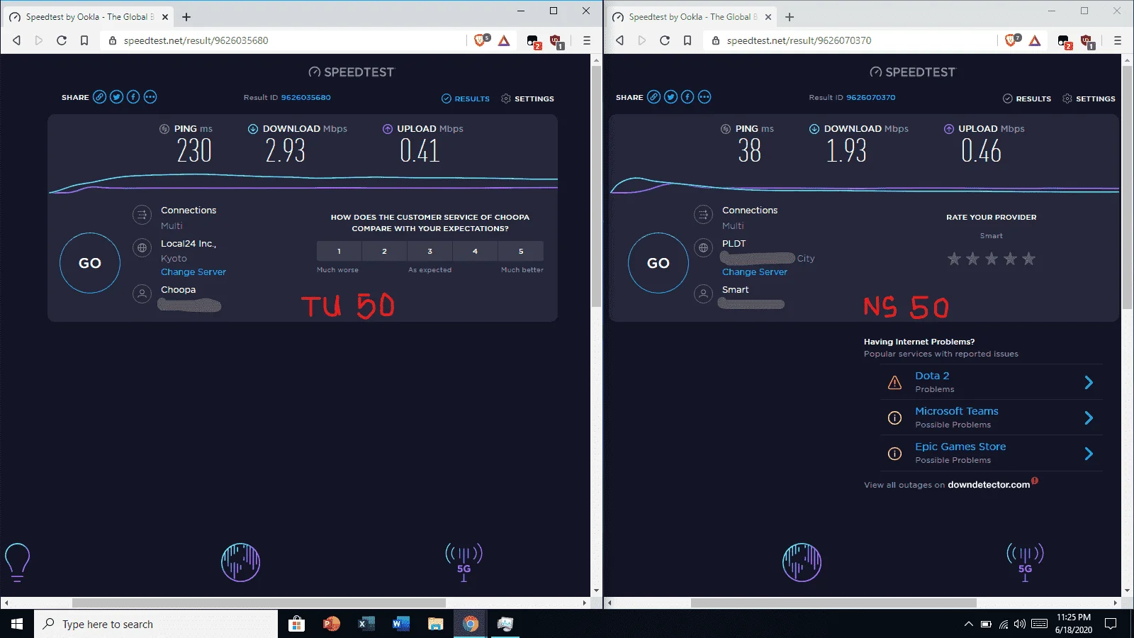Select the left Speedtest by Ookla tab
Screen dimensions: 1134x638
pyautogui.click(x=89, y=17)
